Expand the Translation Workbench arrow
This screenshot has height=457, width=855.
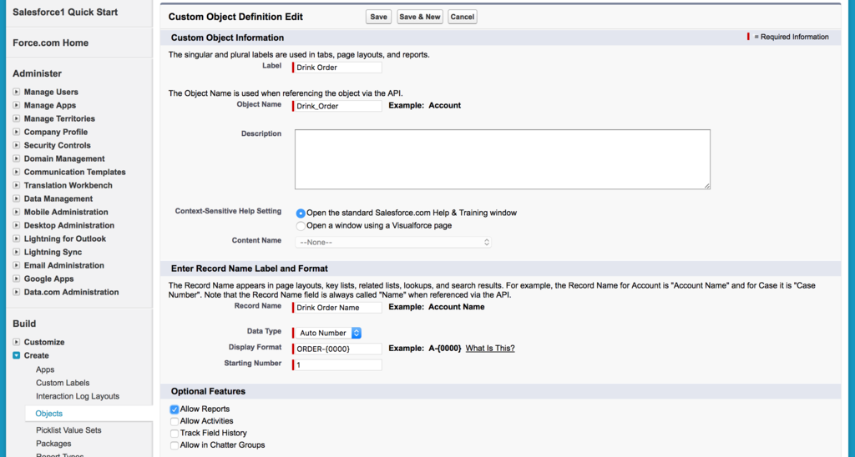click(17, 185)
